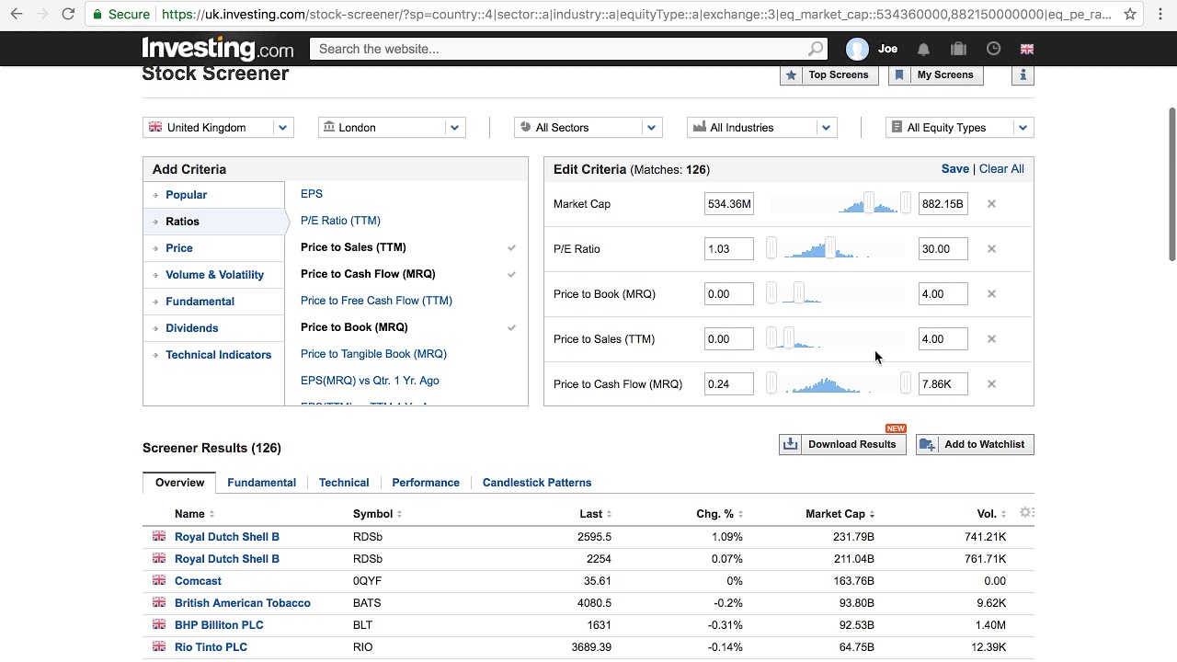Reload the page with refresh icon
The image size is (1177, 662).
(68, 14)
